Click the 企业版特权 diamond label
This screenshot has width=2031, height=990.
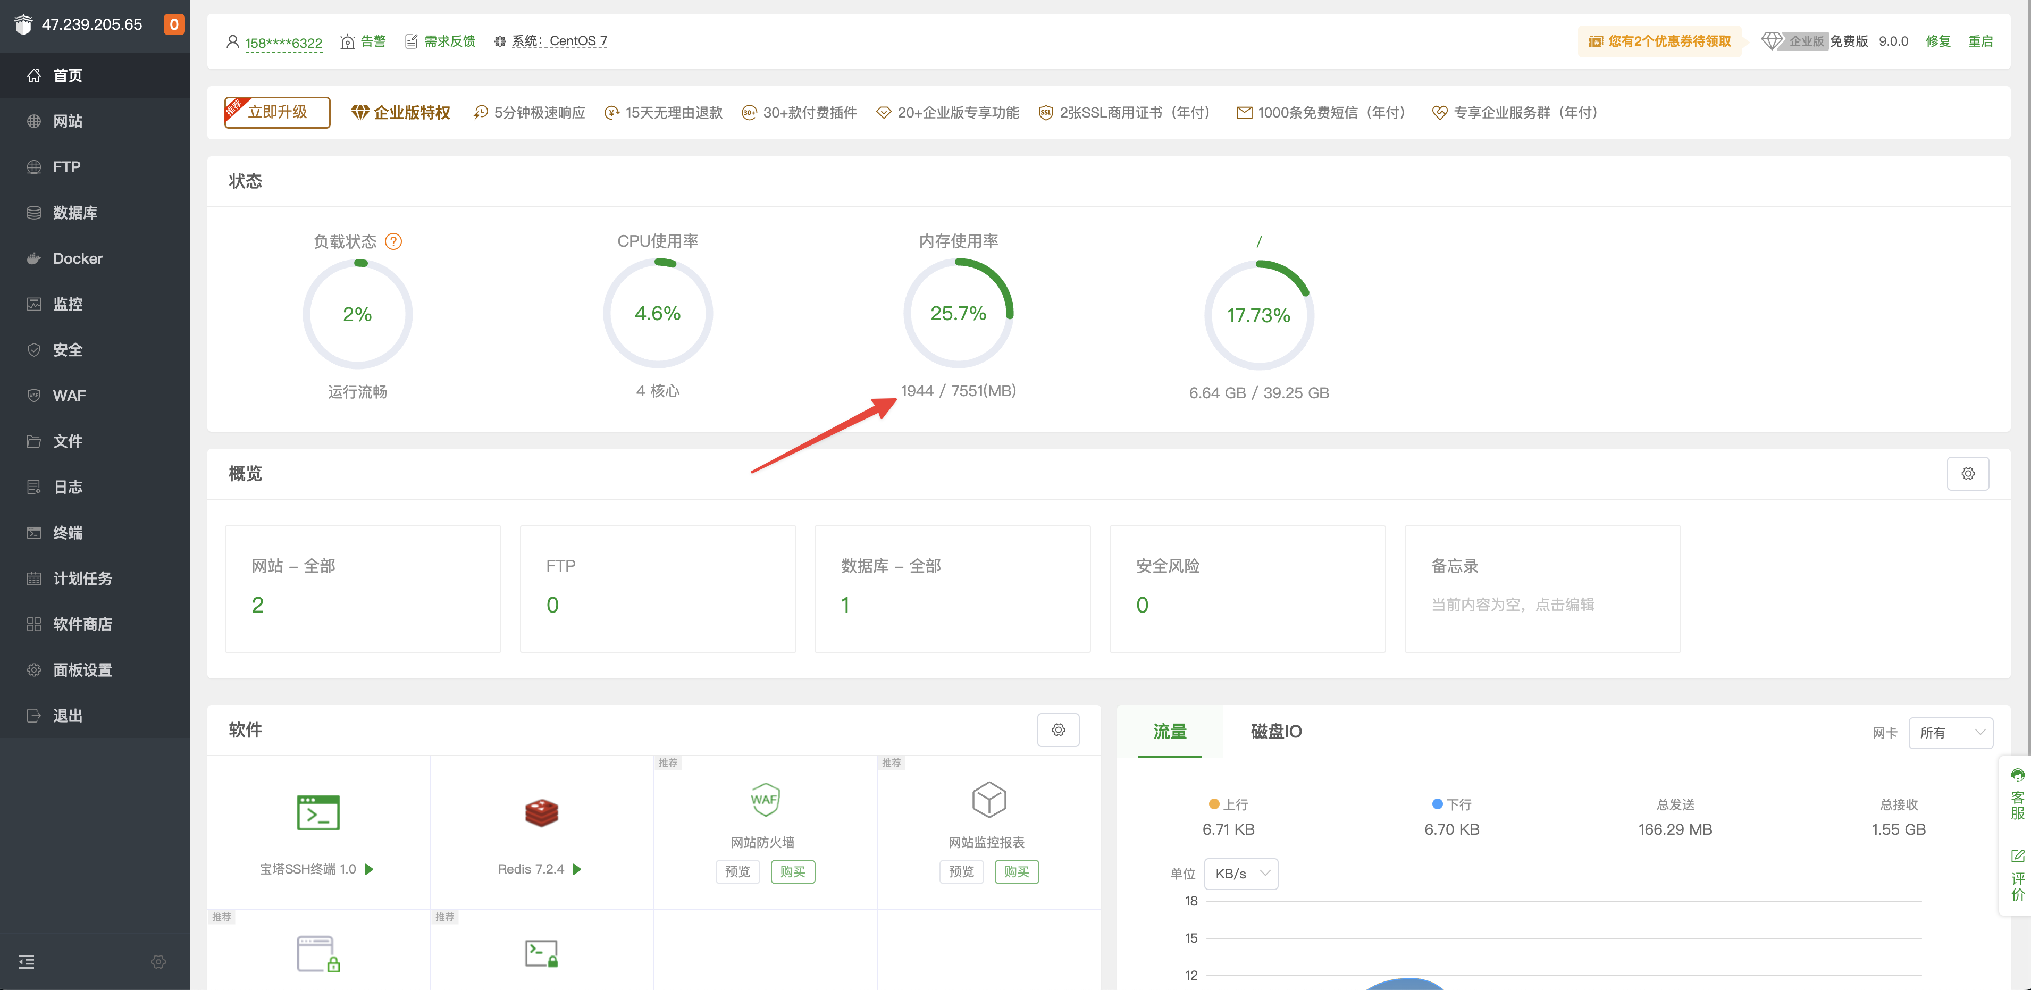tap(400, 113)
